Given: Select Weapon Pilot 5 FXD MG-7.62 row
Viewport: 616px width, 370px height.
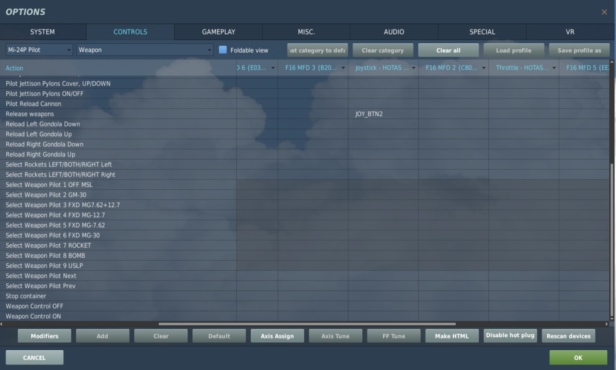Looking at the screenshot, I should point(118,225).
